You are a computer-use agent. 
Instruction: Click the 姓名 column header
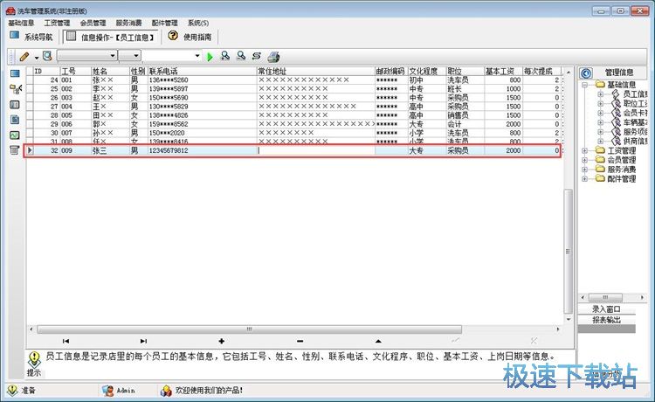point(110,72)
